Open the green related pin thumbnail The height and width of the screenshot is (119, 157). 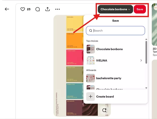coord(154,25)
